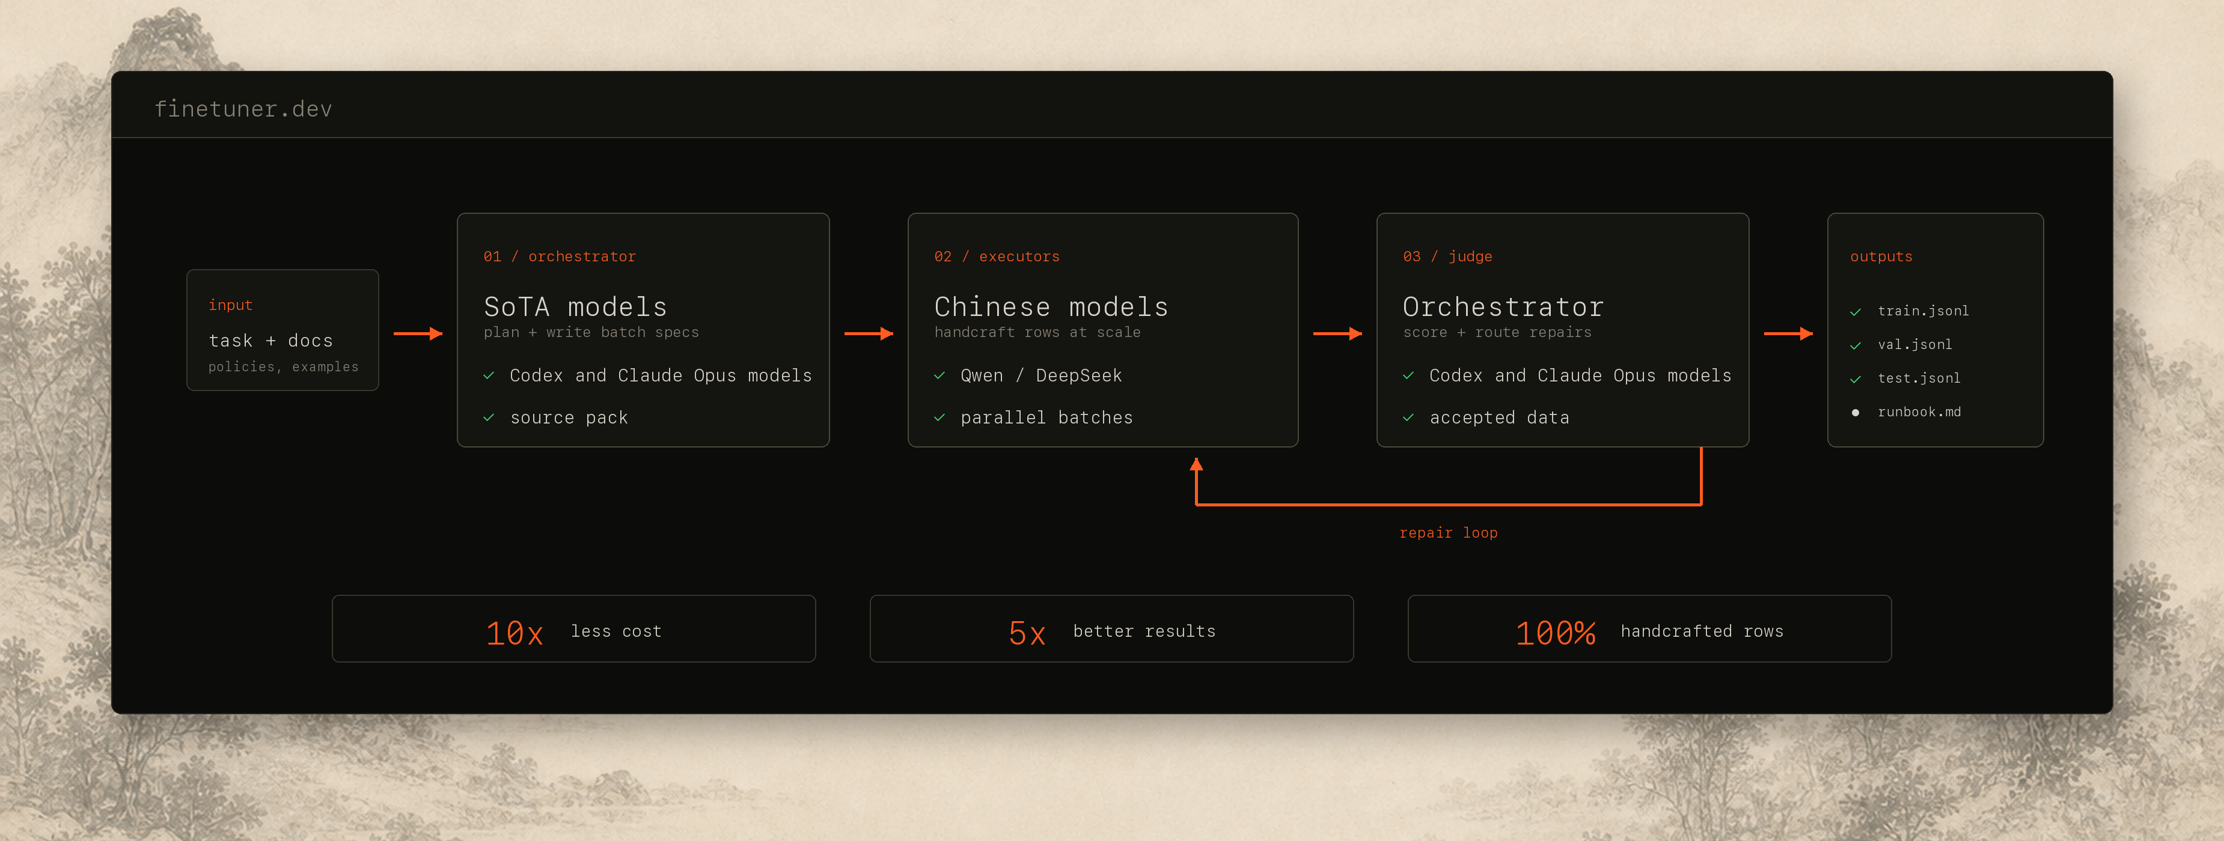Open runbook.md output file

pos(1919,411)
